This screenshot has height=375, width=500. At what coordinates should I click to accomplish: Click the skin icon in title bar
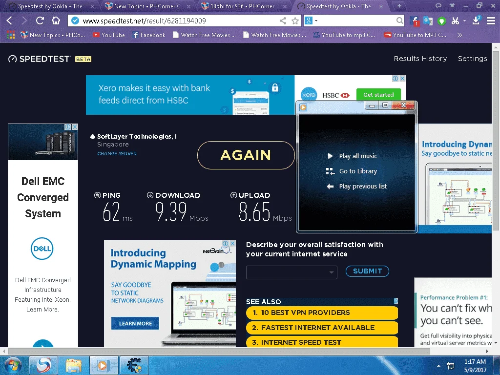point(452,5)
